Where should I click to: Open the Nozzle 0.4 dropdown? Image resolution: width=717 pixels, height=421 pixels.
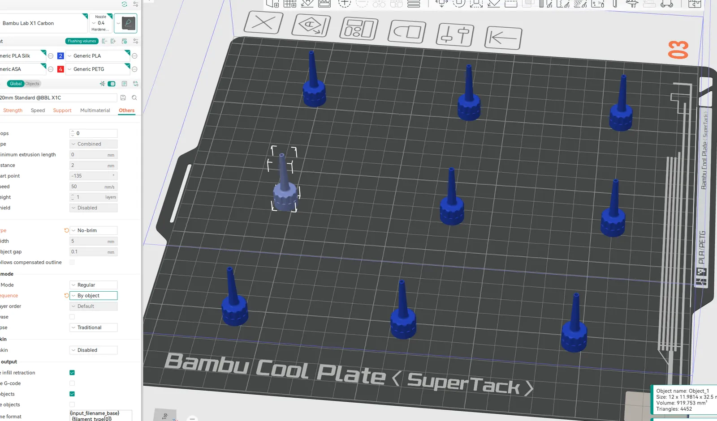pos(101,23)
